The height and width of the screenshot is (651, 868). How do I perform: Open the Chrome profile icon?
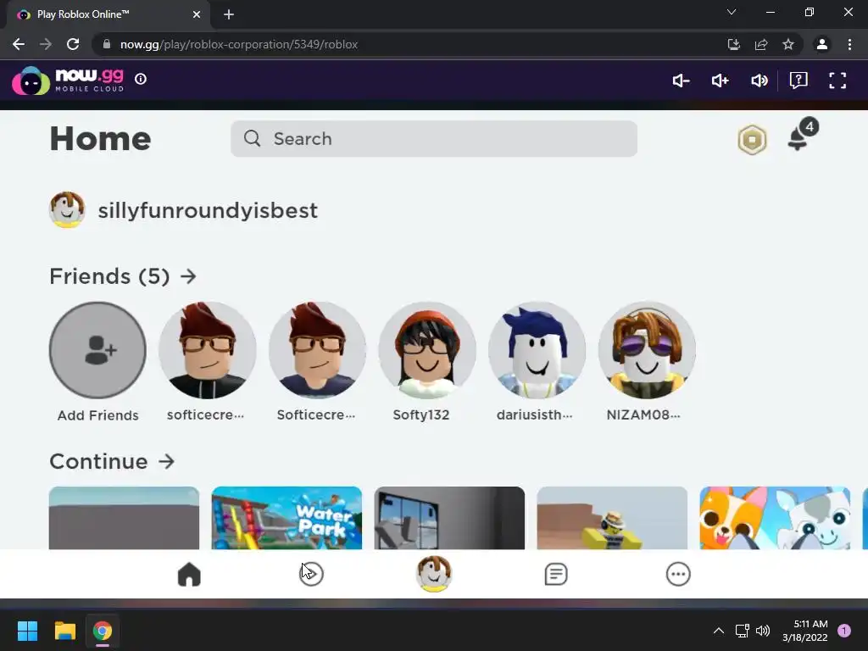[x=822, y=44]
